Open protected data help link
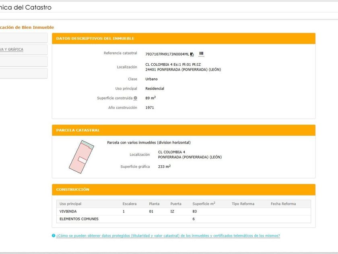The height and width of the screenshot is (254, 338). [x=168, y=236]
